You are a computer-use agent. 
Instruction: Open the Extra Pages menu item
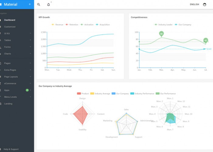pos(10,70)
